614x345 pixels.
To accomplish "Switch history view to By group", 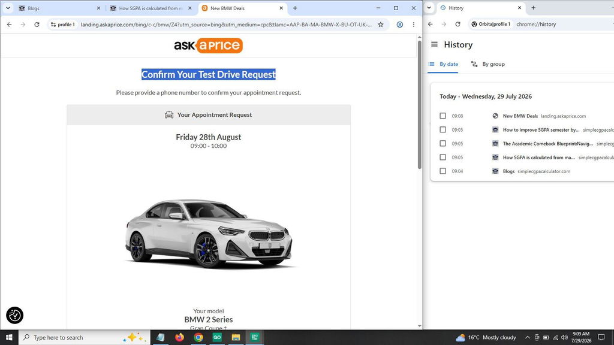I will (487, 64).
